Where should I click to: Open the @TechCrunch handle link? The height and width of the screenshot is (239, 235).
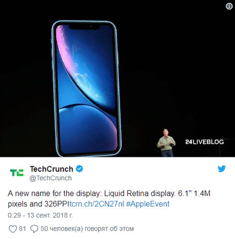50,178
